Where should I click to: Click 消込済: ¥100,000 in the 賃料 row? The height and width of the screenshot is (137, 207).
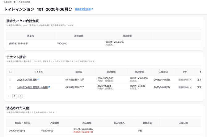click(139, 78)
